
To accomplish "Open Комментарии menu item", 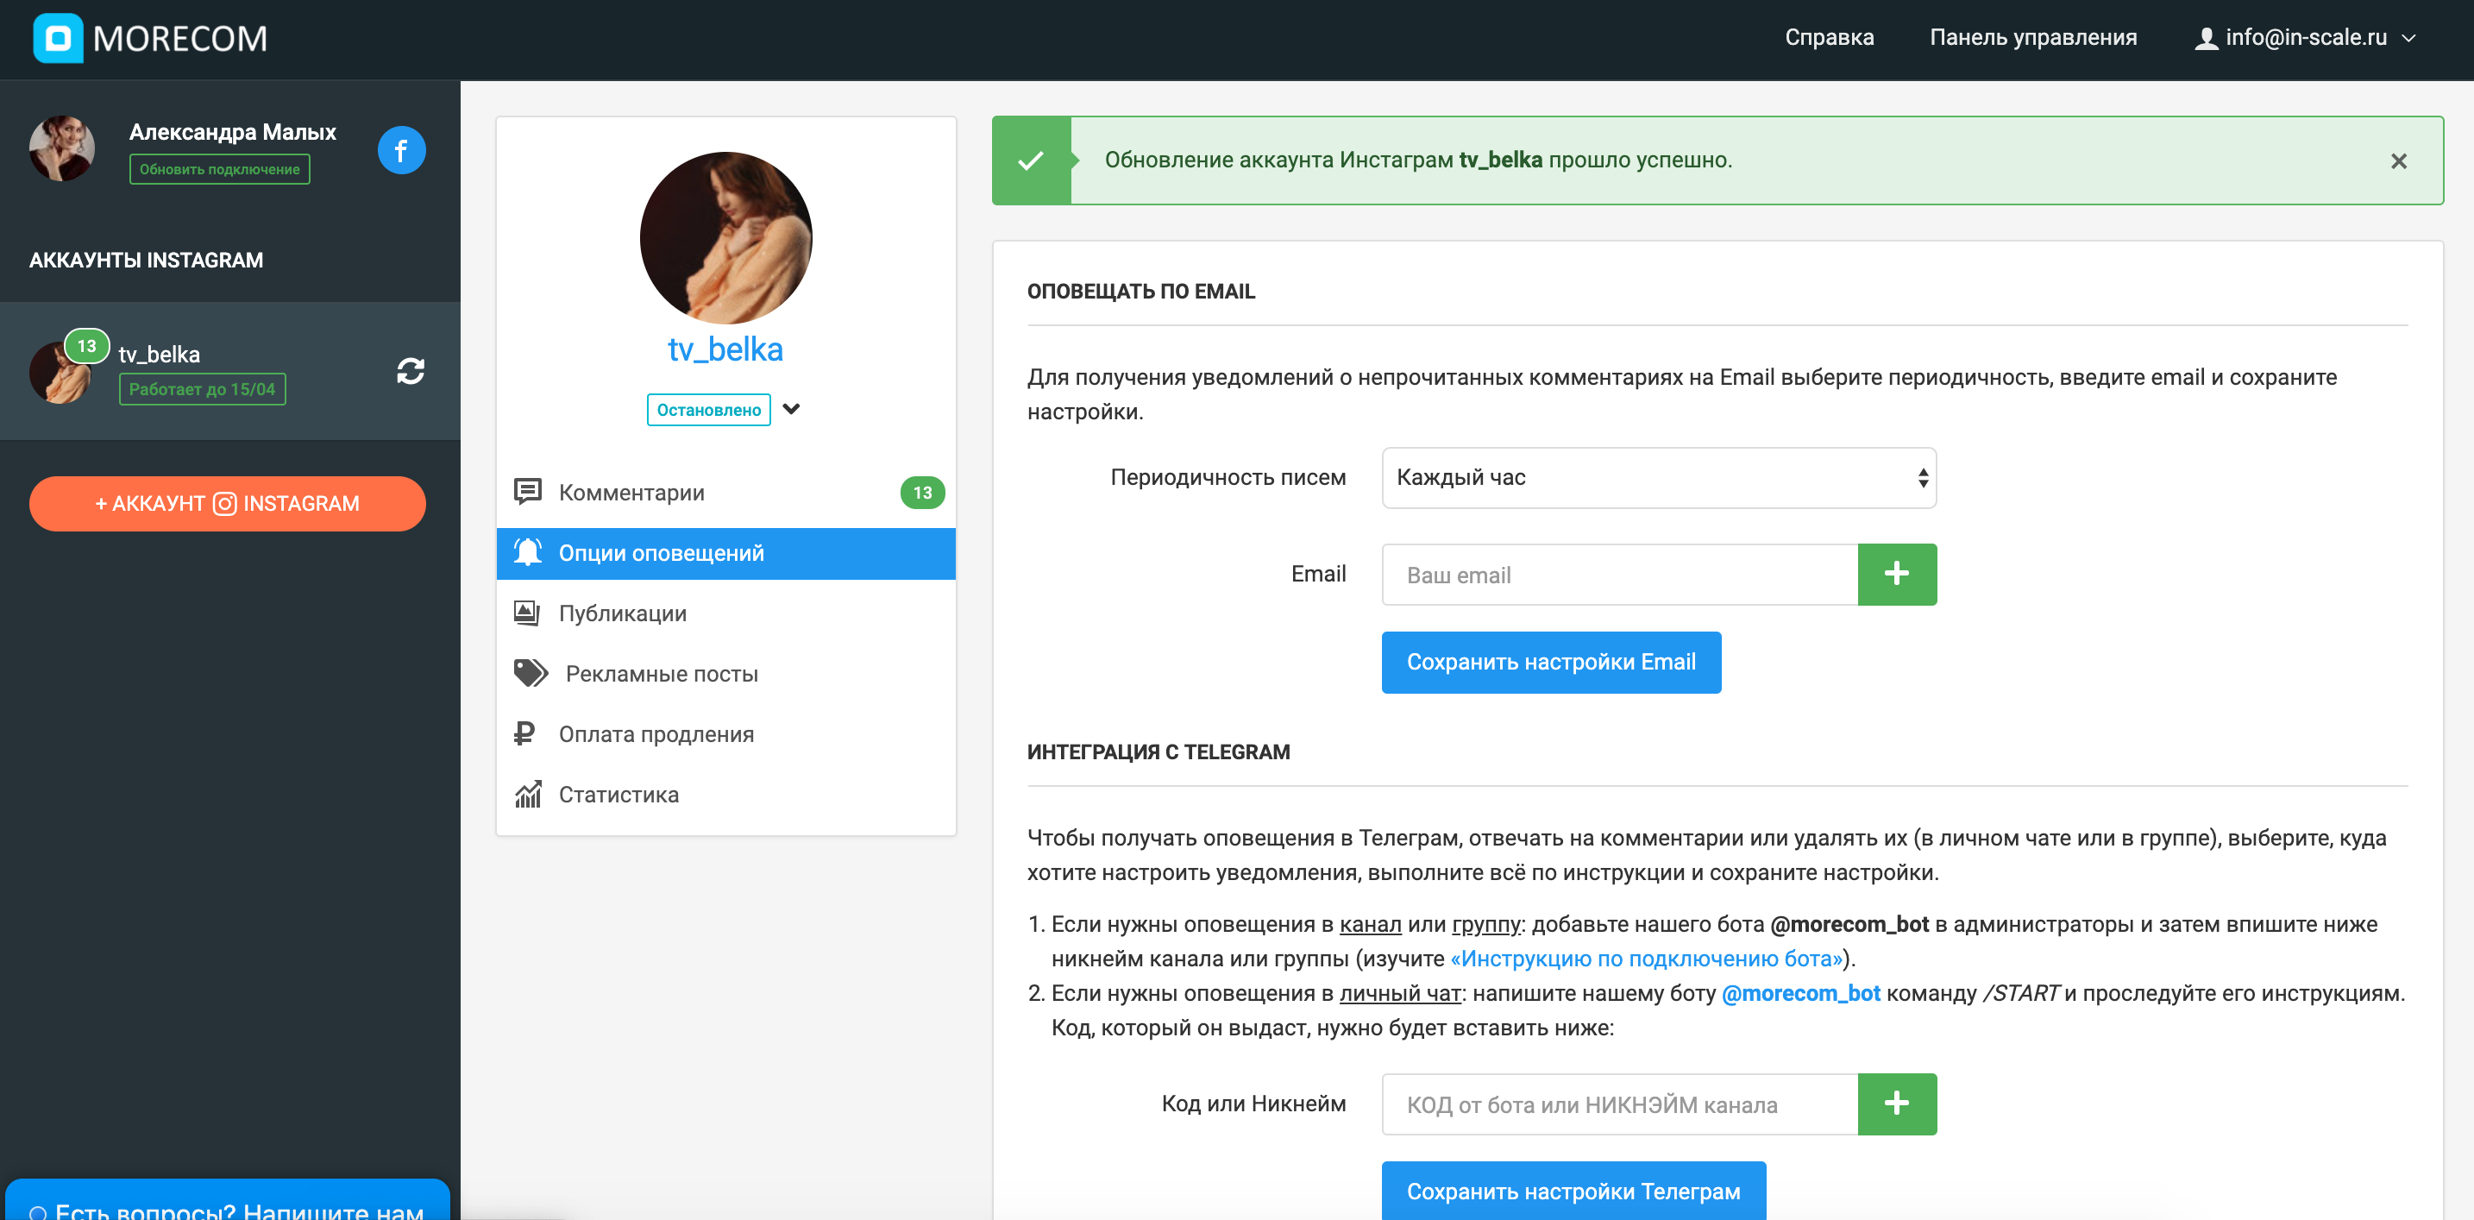I will (726, 493).
